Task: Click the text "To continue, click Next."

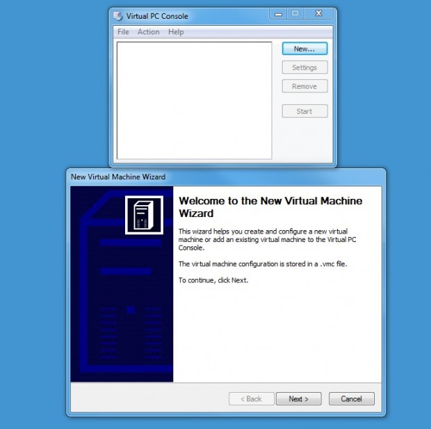Action: tap(213, 280)
